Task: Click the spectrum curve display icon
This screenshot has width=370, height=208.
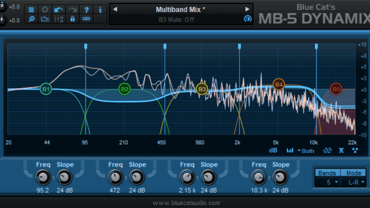Action: (45, 19)
